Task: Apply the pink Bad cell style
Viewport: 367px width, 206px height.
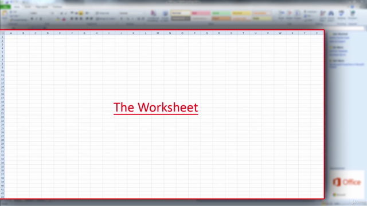Action: coord(201,13)
